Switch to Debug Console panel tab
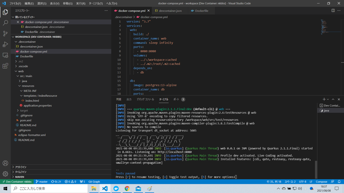344x193 pixels. coord(145,99)
